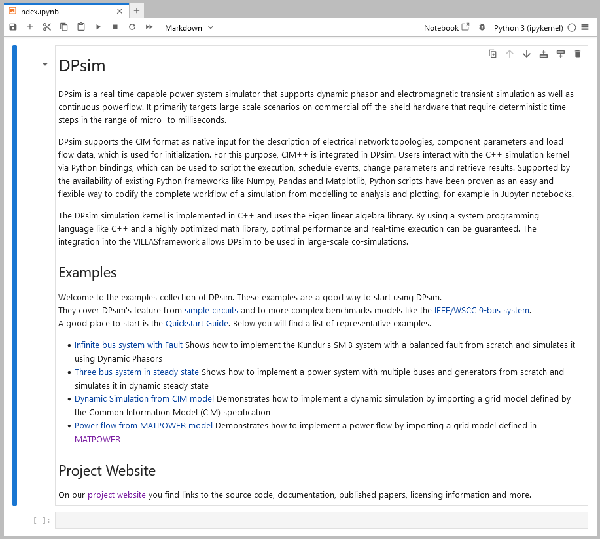Open the Markdown cell type dropdown

[x=189, y=27]
